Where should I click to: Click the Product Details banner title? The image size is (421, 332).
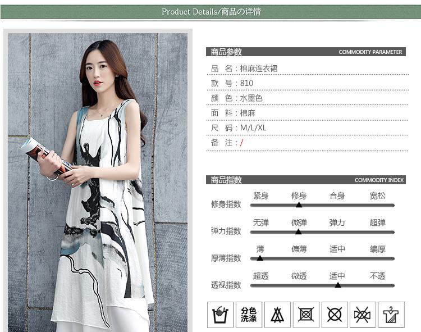(x=210, y=11)
